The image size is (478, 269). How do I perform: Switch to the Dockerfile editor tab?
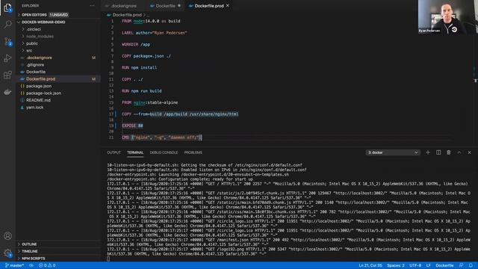click(x=166, y=6)
